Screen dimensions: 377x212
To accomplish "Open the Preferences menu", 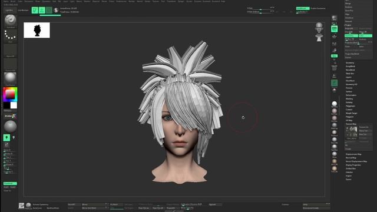I will 121,1.
